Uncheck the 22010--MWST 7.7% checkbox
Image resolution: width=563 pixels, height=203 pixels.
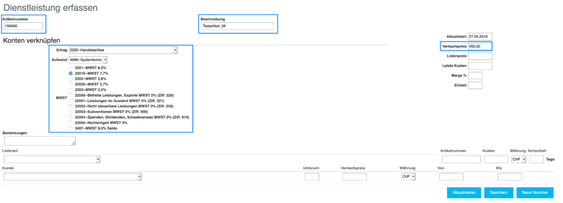[71, 73]
